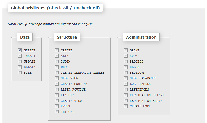207x123 pixels.
Task: Tick the REPLICATION SLAVE checkbox
Action: point(126,101)
